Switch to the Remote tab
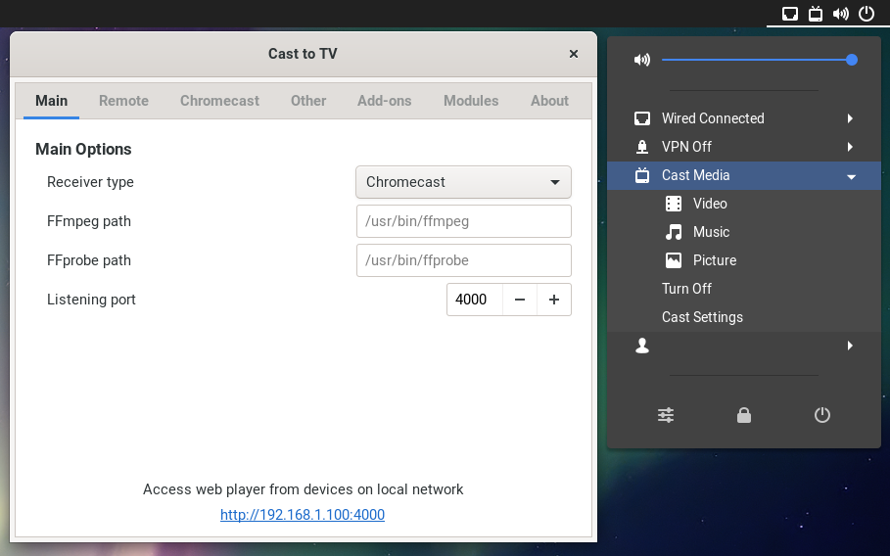 (x=123, y=101)
